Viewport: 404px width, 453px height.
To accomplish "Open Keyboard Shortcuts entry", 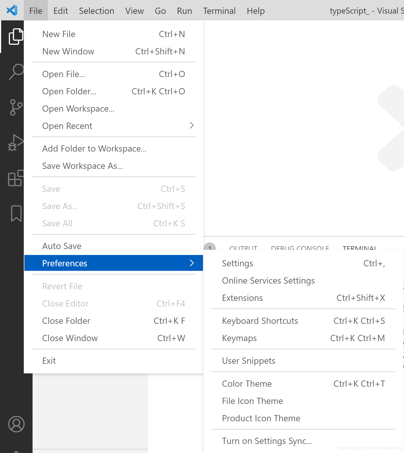I will coord(303,321).
